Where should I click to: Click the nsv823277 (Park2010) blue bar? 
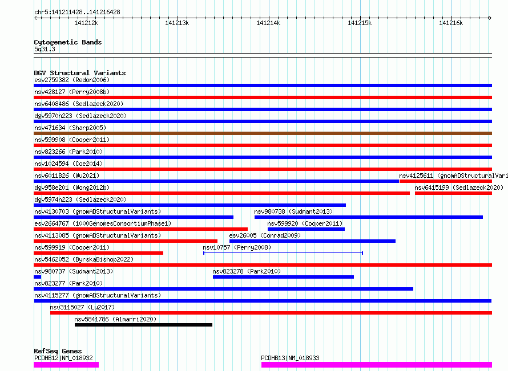coord(224,289)
